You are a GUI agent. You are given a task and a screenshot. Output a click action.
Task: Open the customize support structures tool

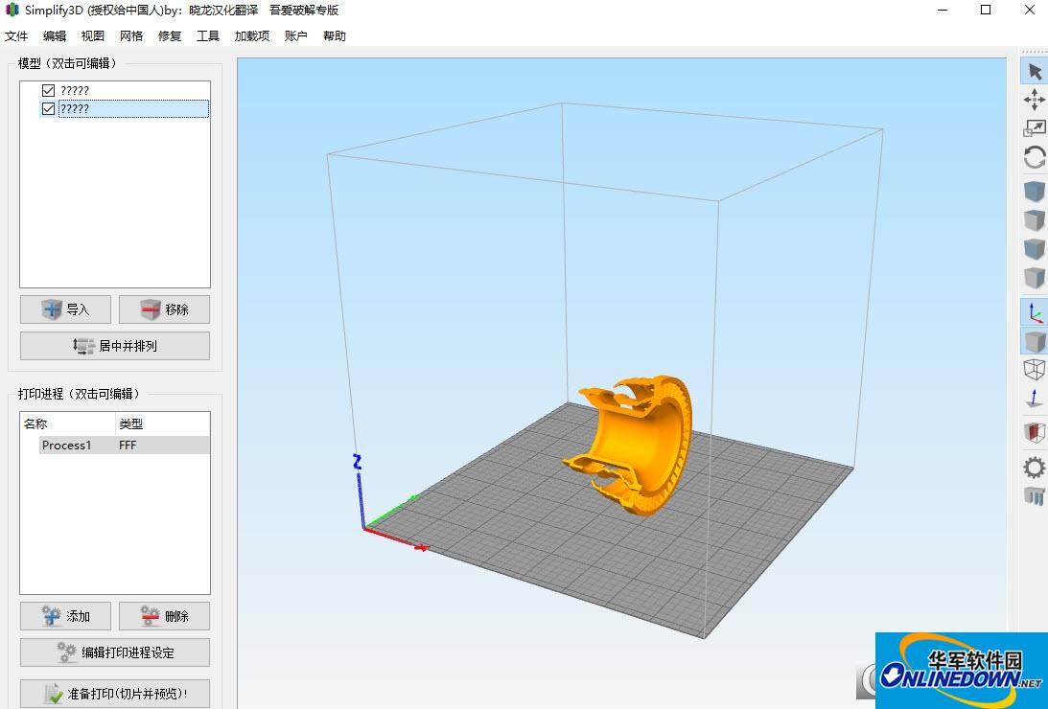[1034, 495]
